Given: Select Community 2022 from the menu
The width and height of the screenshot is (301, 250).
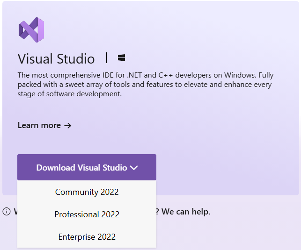Looking at the screenshot, I should click(x=87, y=192).
